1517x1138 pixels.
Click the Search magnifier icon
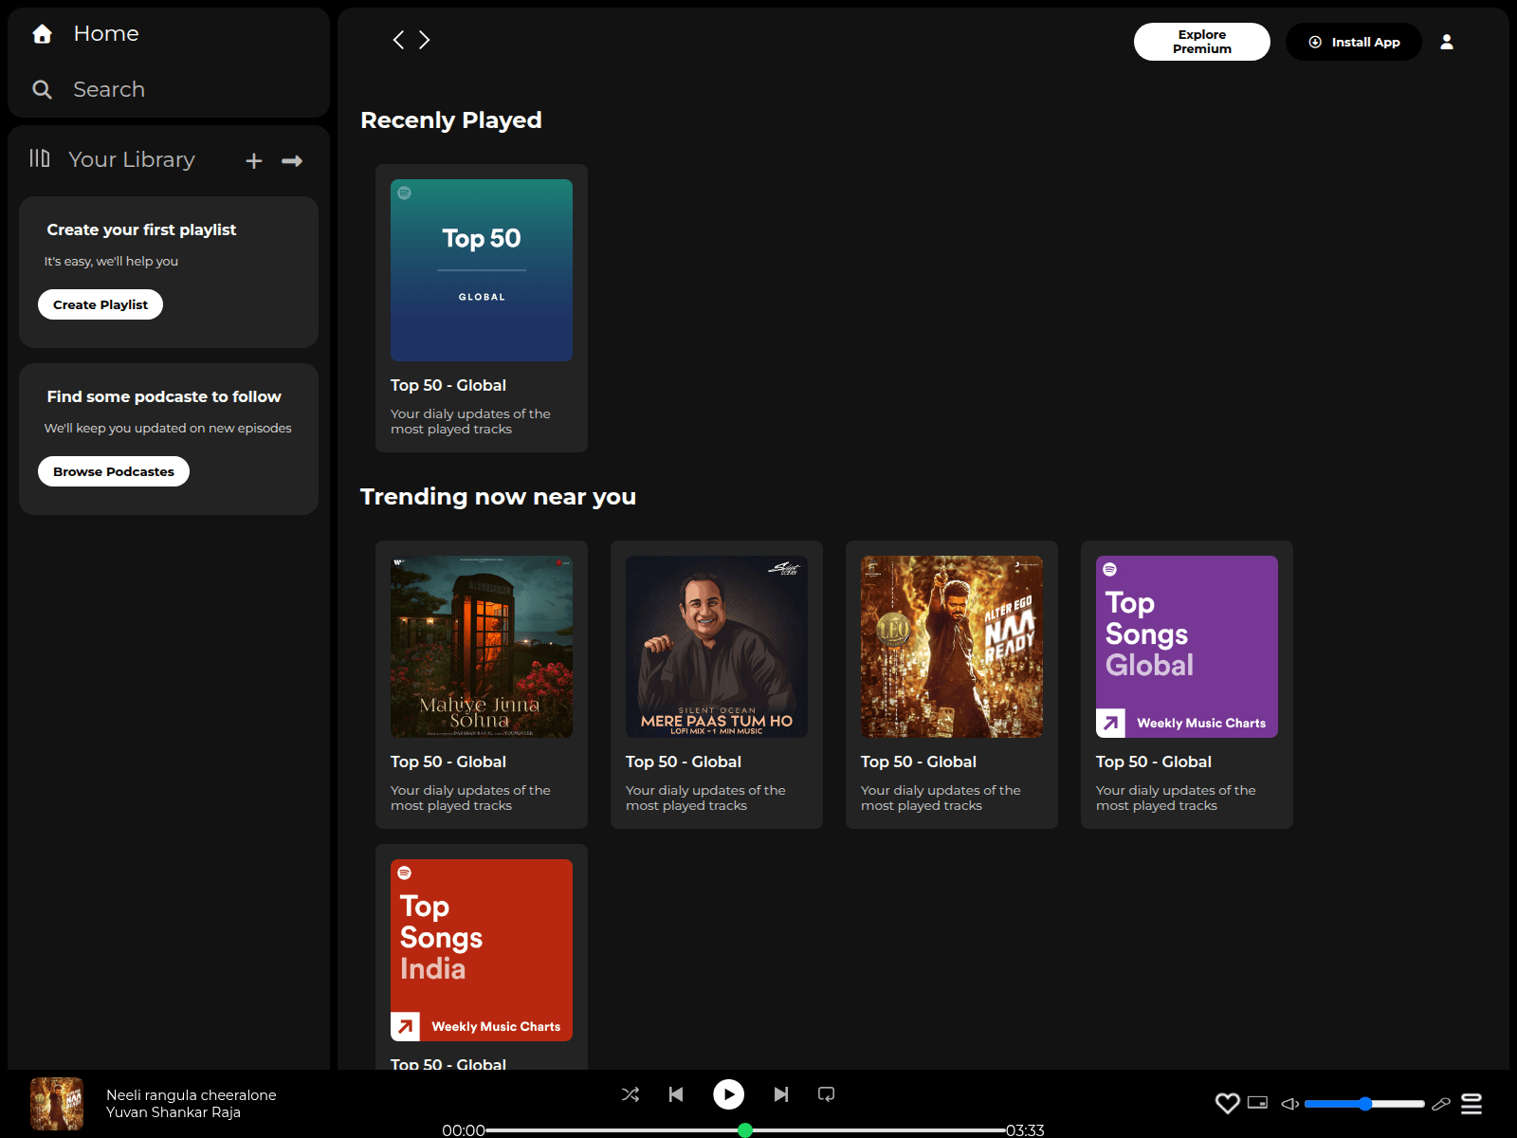click(42, 89)
